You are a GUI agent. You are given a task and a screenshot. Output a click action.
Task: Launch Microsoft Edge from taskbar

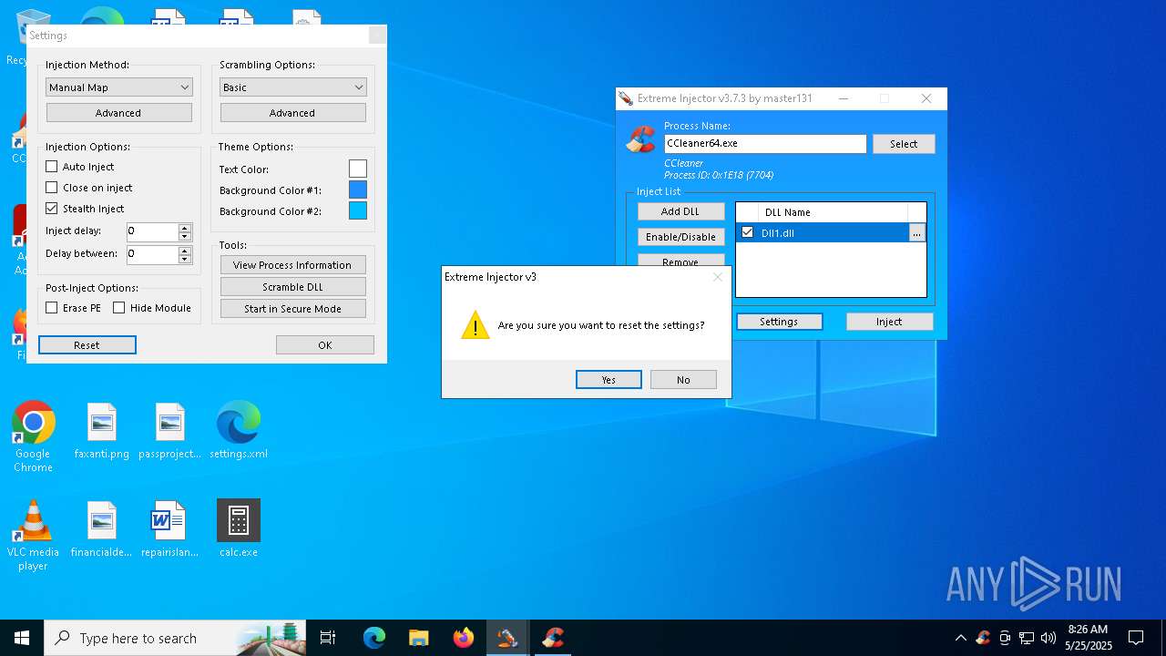(x=374, y=638)
